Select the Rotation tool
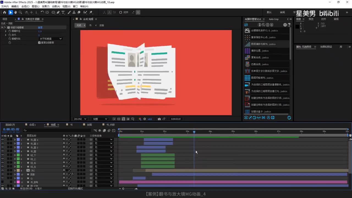This screenshot has width=352, height=198. coord(42,12)
